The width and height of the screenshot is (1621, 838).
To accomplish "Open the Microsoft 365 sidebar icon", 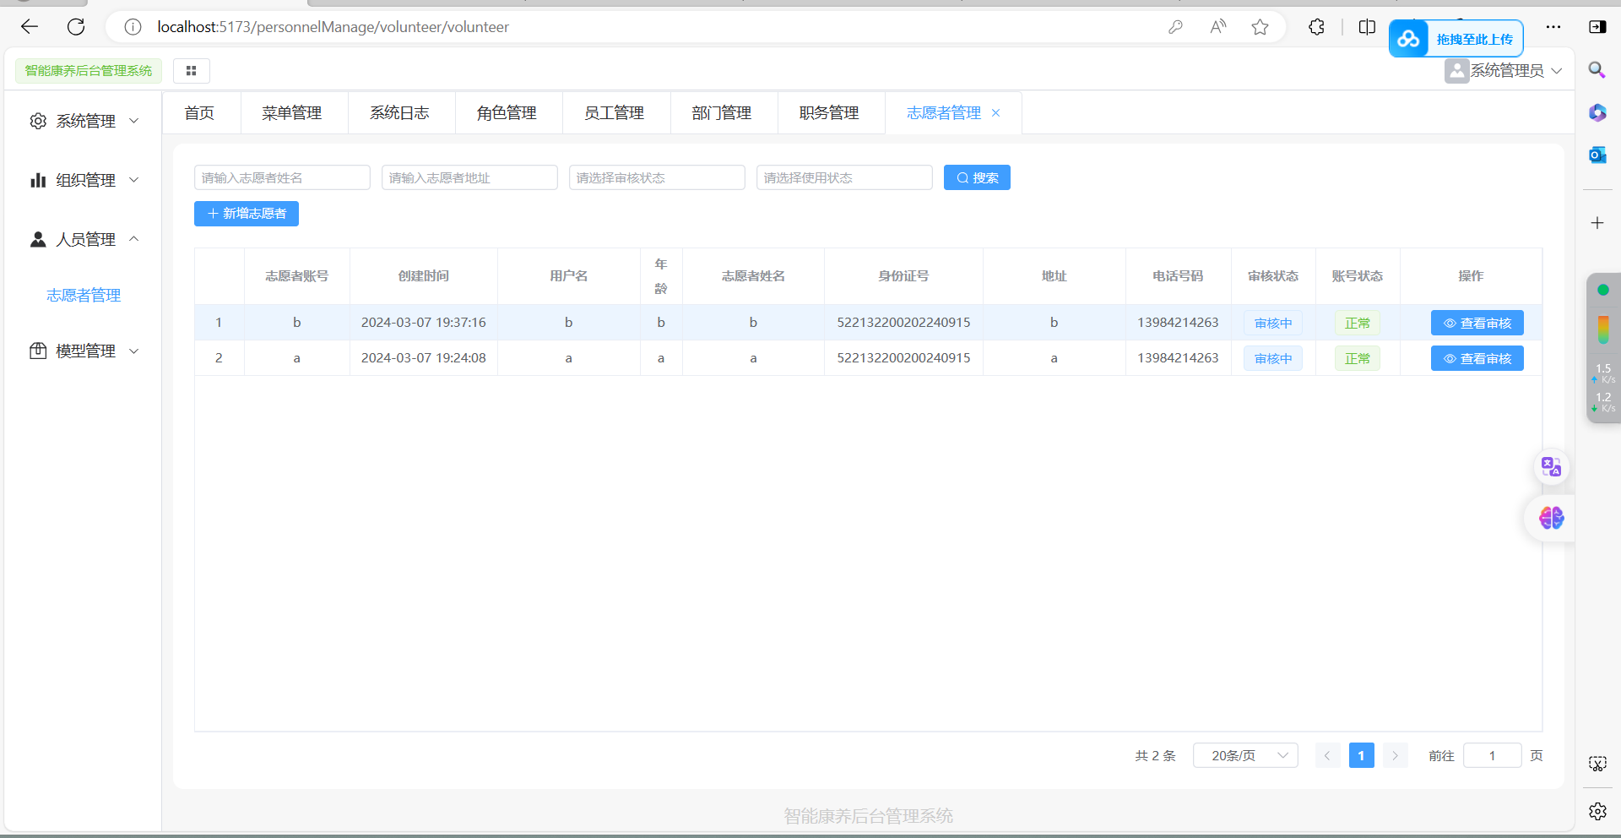I will coord(1597,112).
